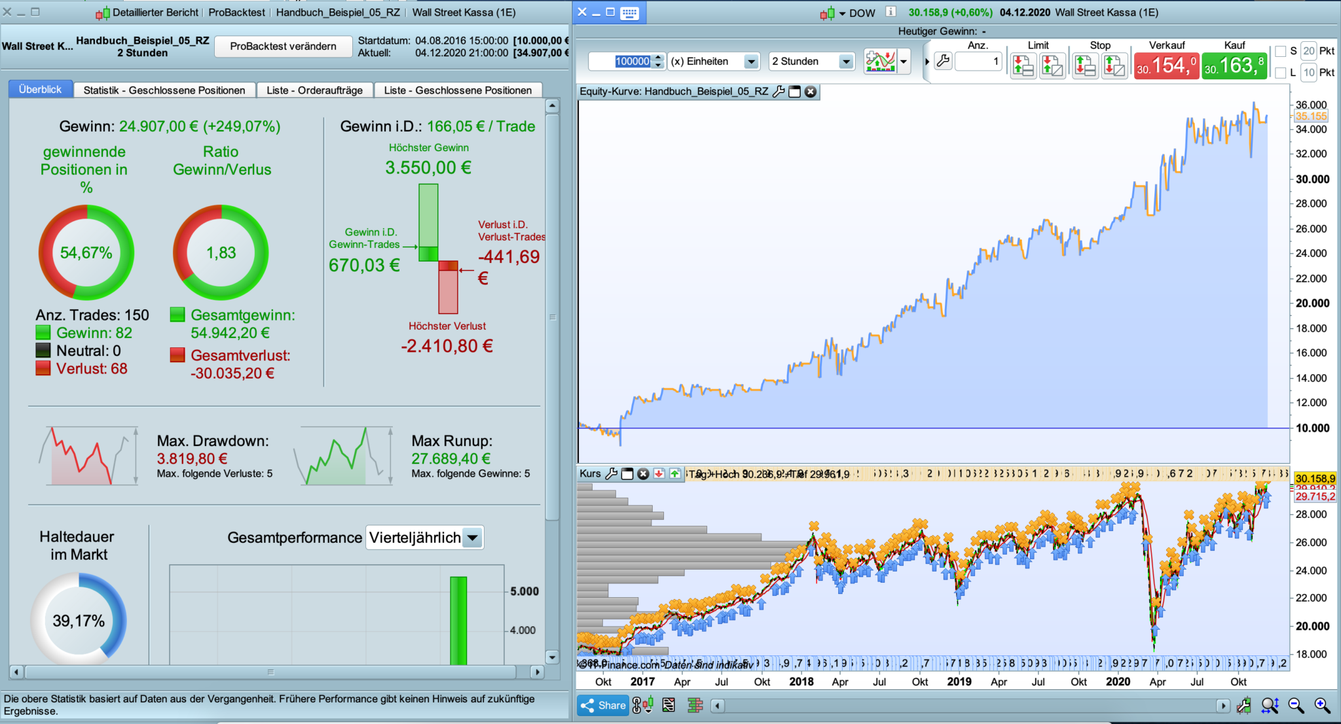Click the chart horizontal scrollbar track
The image size is (1341, 724).
coord(969,706)
